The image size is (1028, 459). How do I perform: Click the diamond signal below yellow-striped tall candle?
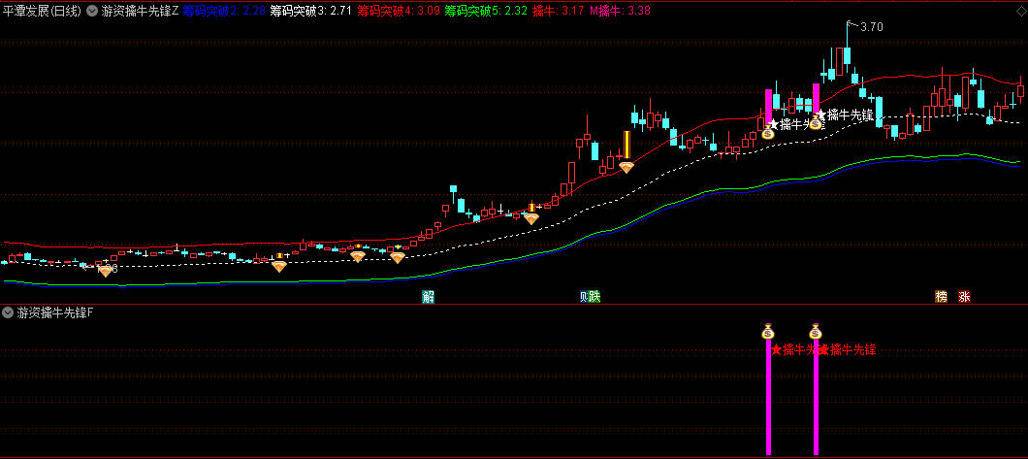pyautogui.click(x=626, y=167)
